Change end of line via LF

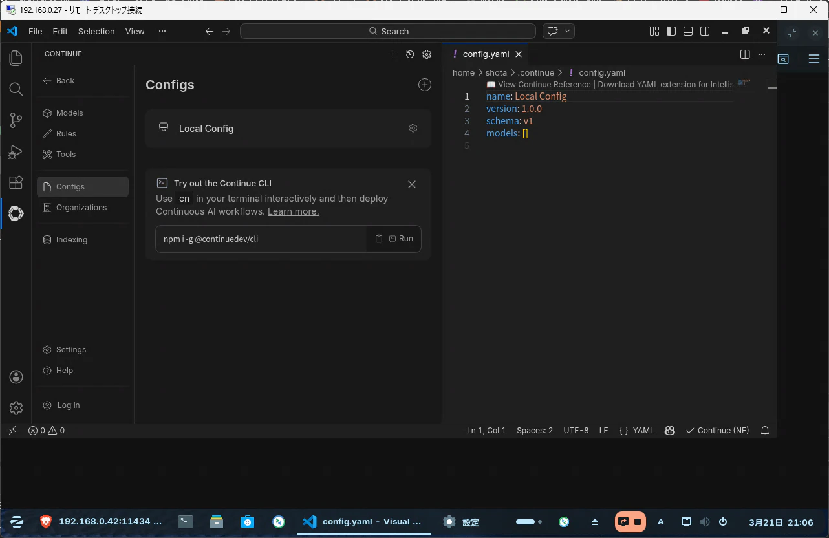tap(603, 431)
